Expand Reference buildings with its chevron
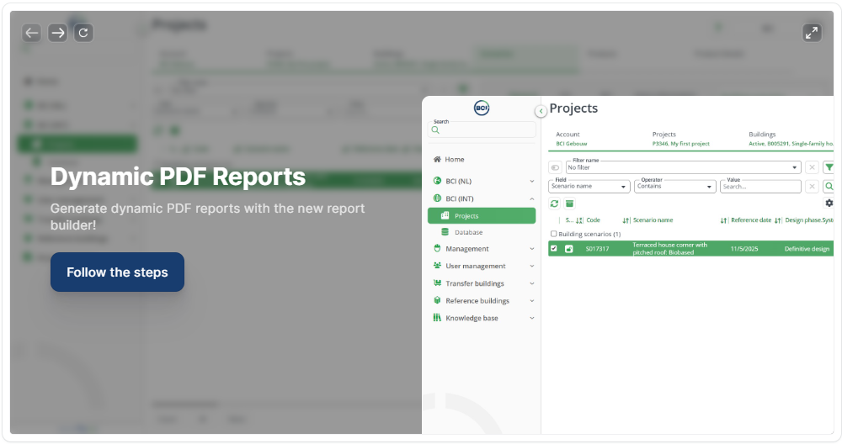Viewport: 842px width, 444px height. point(531,301)
